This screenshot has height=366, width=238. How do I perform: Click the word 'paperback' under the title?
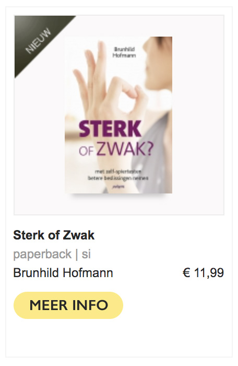pyautogui.click(x=42, y=254)
